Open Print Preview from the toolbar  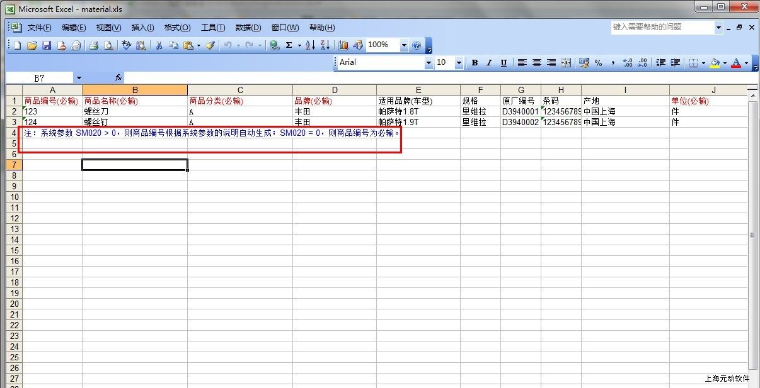(x=108, y=45)
